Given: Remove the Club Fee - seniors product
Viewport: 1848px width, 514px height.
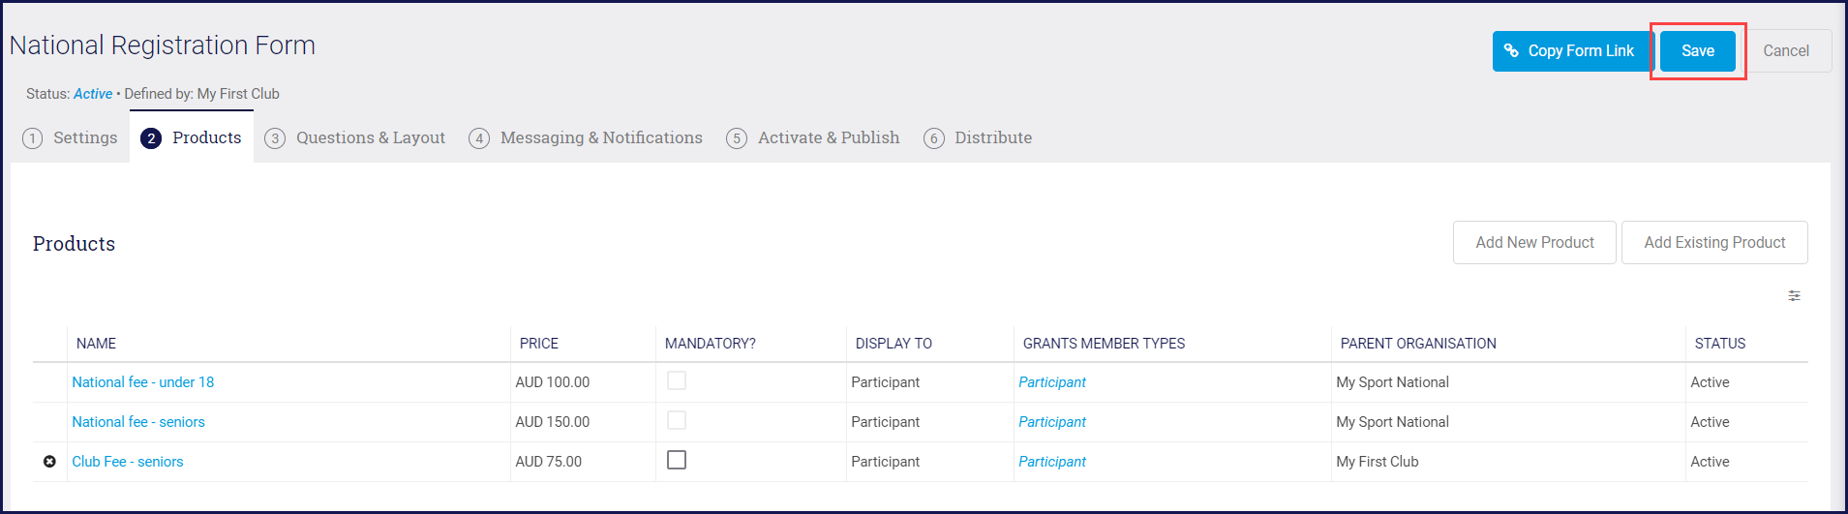Looking at the screenshot, I should (49, 462).
